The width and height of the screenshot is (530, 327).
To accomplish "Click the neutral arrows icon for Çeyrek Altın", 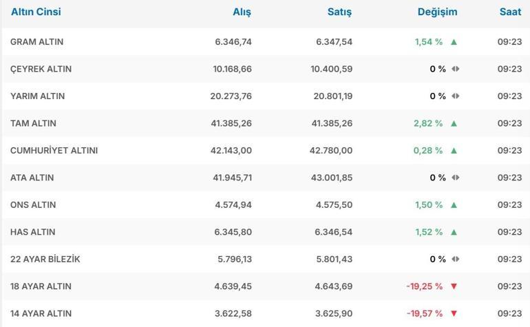I will 455,69.
